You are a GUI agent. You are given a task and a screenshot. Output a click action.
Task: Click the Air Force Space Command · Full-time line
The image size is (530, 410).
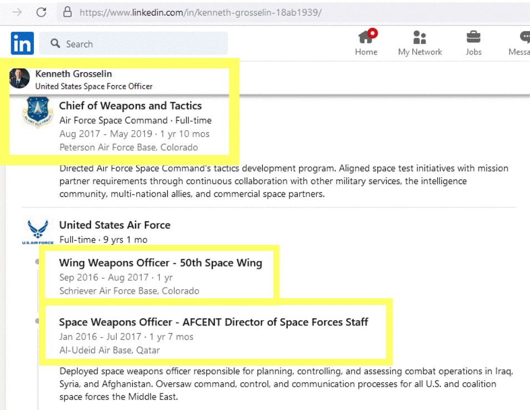pyautogui.click(x=136, y=120)
